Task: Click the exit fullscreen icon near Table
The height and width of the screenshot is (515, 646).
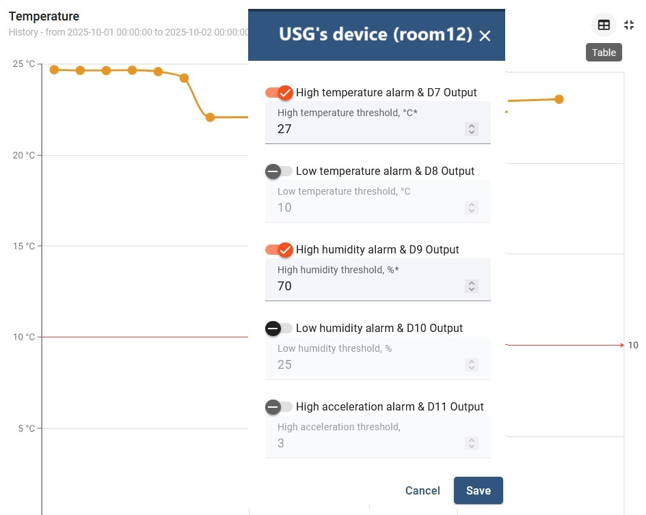Action: (630, 25)
